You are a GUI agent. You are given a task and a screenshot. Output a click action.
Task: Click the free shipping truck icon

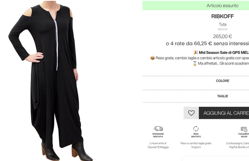158,128
